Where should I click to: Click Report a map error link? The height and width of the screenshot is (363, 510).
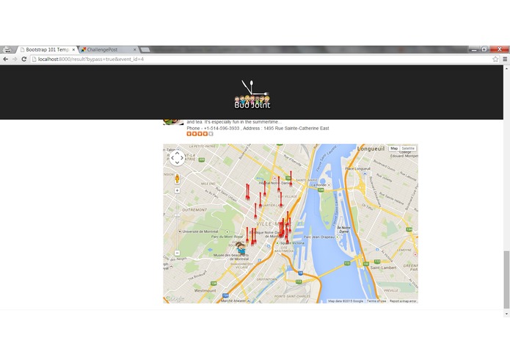(403, 301)
